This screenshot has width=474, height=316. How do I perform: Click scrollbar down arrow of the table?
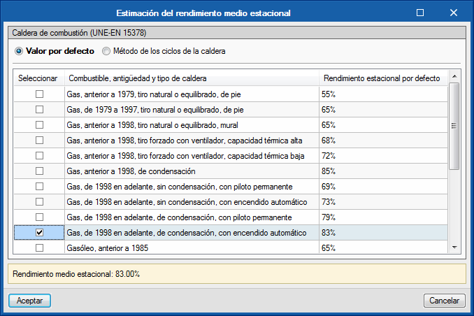click(454, 247)
